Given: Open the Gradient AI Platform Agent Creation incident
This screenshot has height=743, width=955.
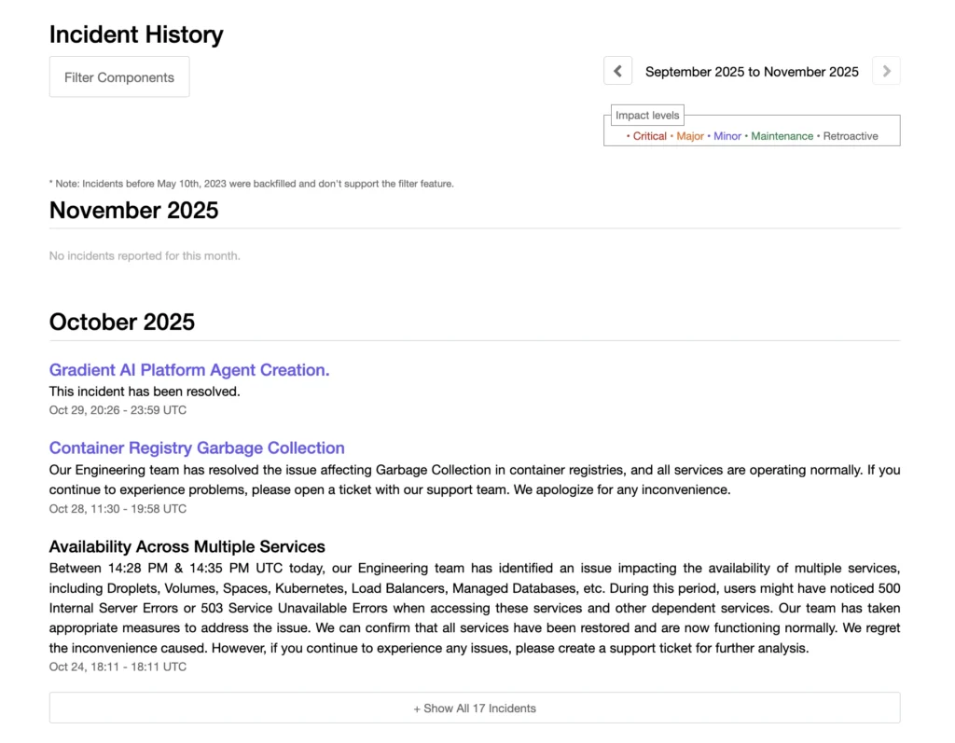Looking at the screenshot, I should 189,370.
